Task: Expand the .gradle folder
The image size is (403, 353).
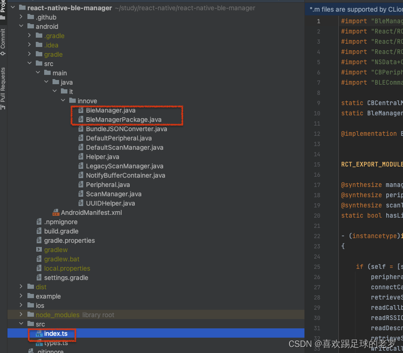Action: [29, 35]
